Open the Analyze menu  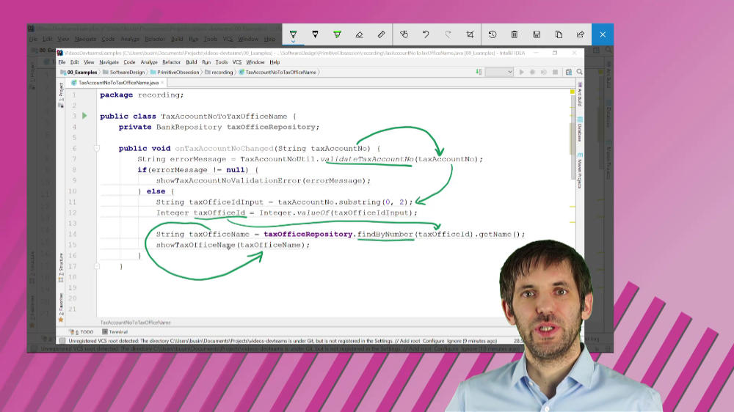tap(149, 62)
